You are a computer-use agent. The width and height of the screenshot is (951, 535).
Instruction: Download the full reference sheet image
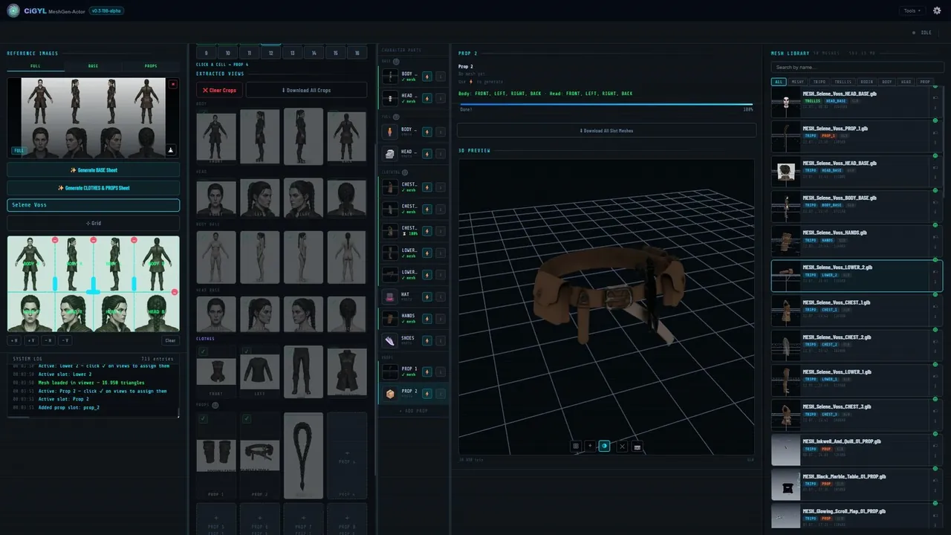click(171, 150)
